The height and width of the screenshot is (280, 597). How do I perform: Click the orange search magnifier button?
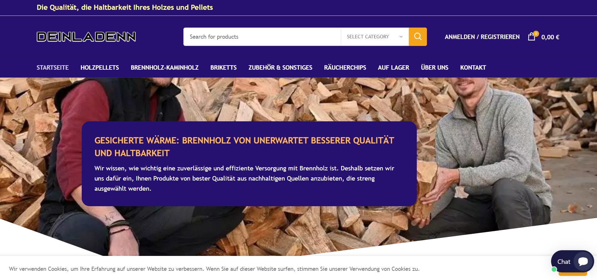(x=418, y=37)
